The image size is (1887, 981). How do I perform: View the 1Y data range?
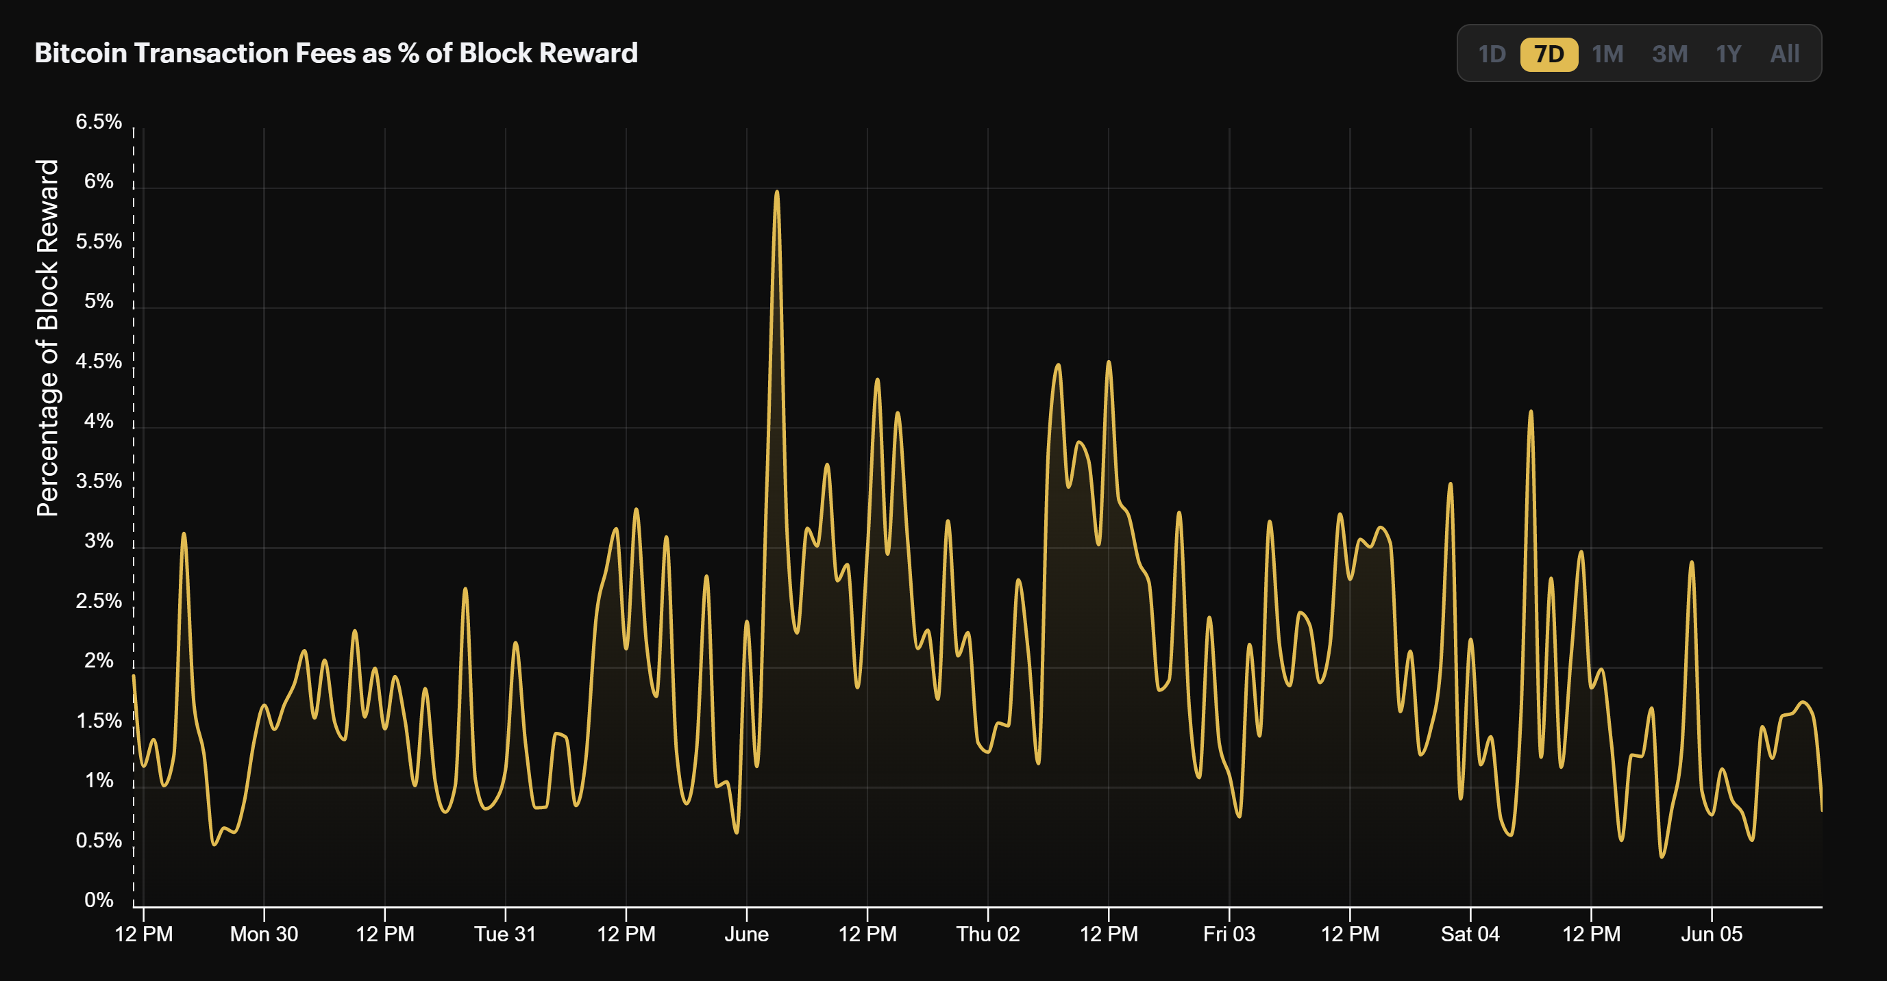click(x=1728, y=53)
